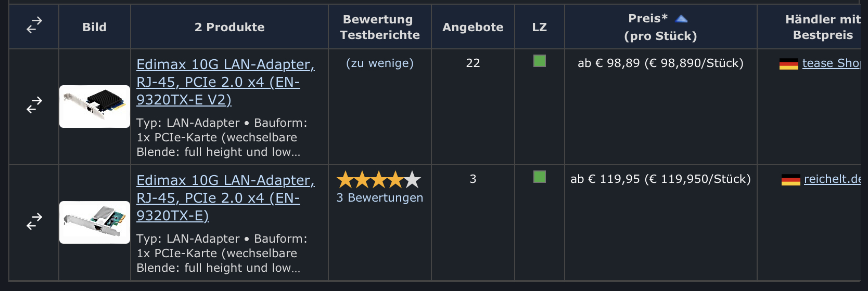Click compare arrows for the EN-9320TX-E row

click(x=34, y=221)
